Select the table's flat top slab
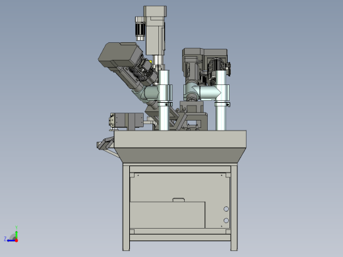 180,139
